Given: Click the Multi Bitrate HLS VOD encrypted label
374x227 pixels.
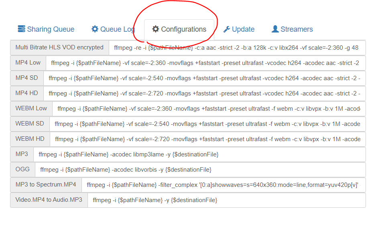Looking at the screenshot, I should tap(59, 47).
